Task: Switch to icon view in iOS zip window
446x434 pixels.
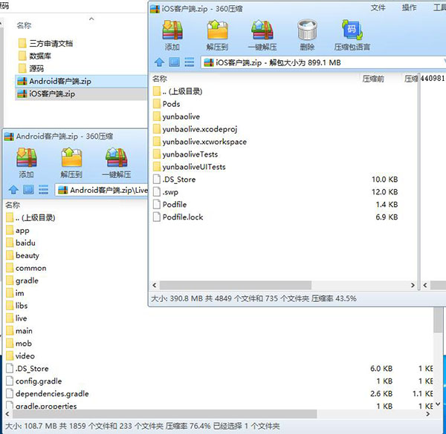Action: coord(175,62)
